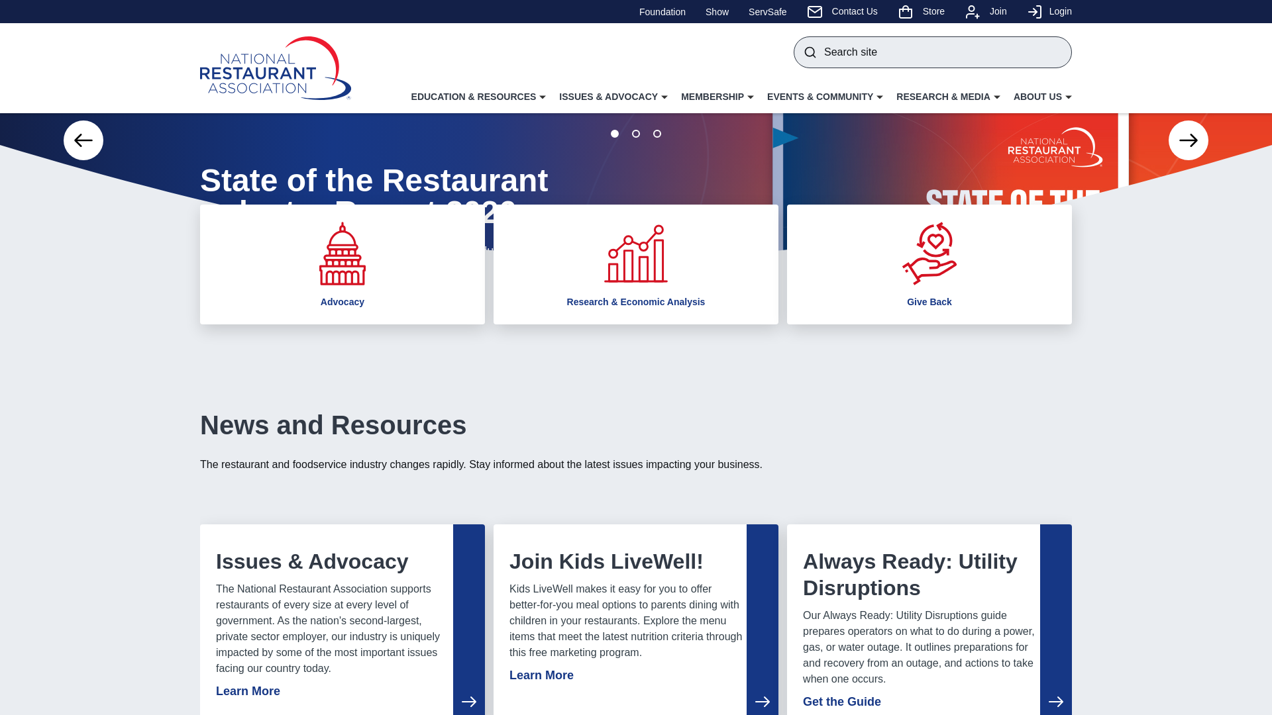Click arrow on Always Ready card
The height and width of the screenshot is (715, 1272).
click(x=1056, y=702)
